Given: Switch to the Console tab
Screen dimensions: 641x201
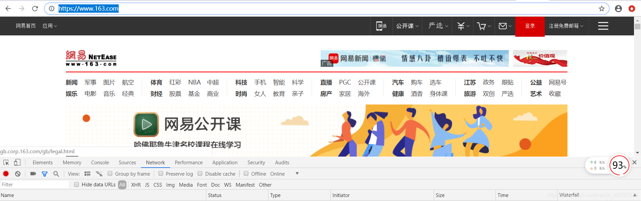Looking at the screenshot, I should coord(100,163).
